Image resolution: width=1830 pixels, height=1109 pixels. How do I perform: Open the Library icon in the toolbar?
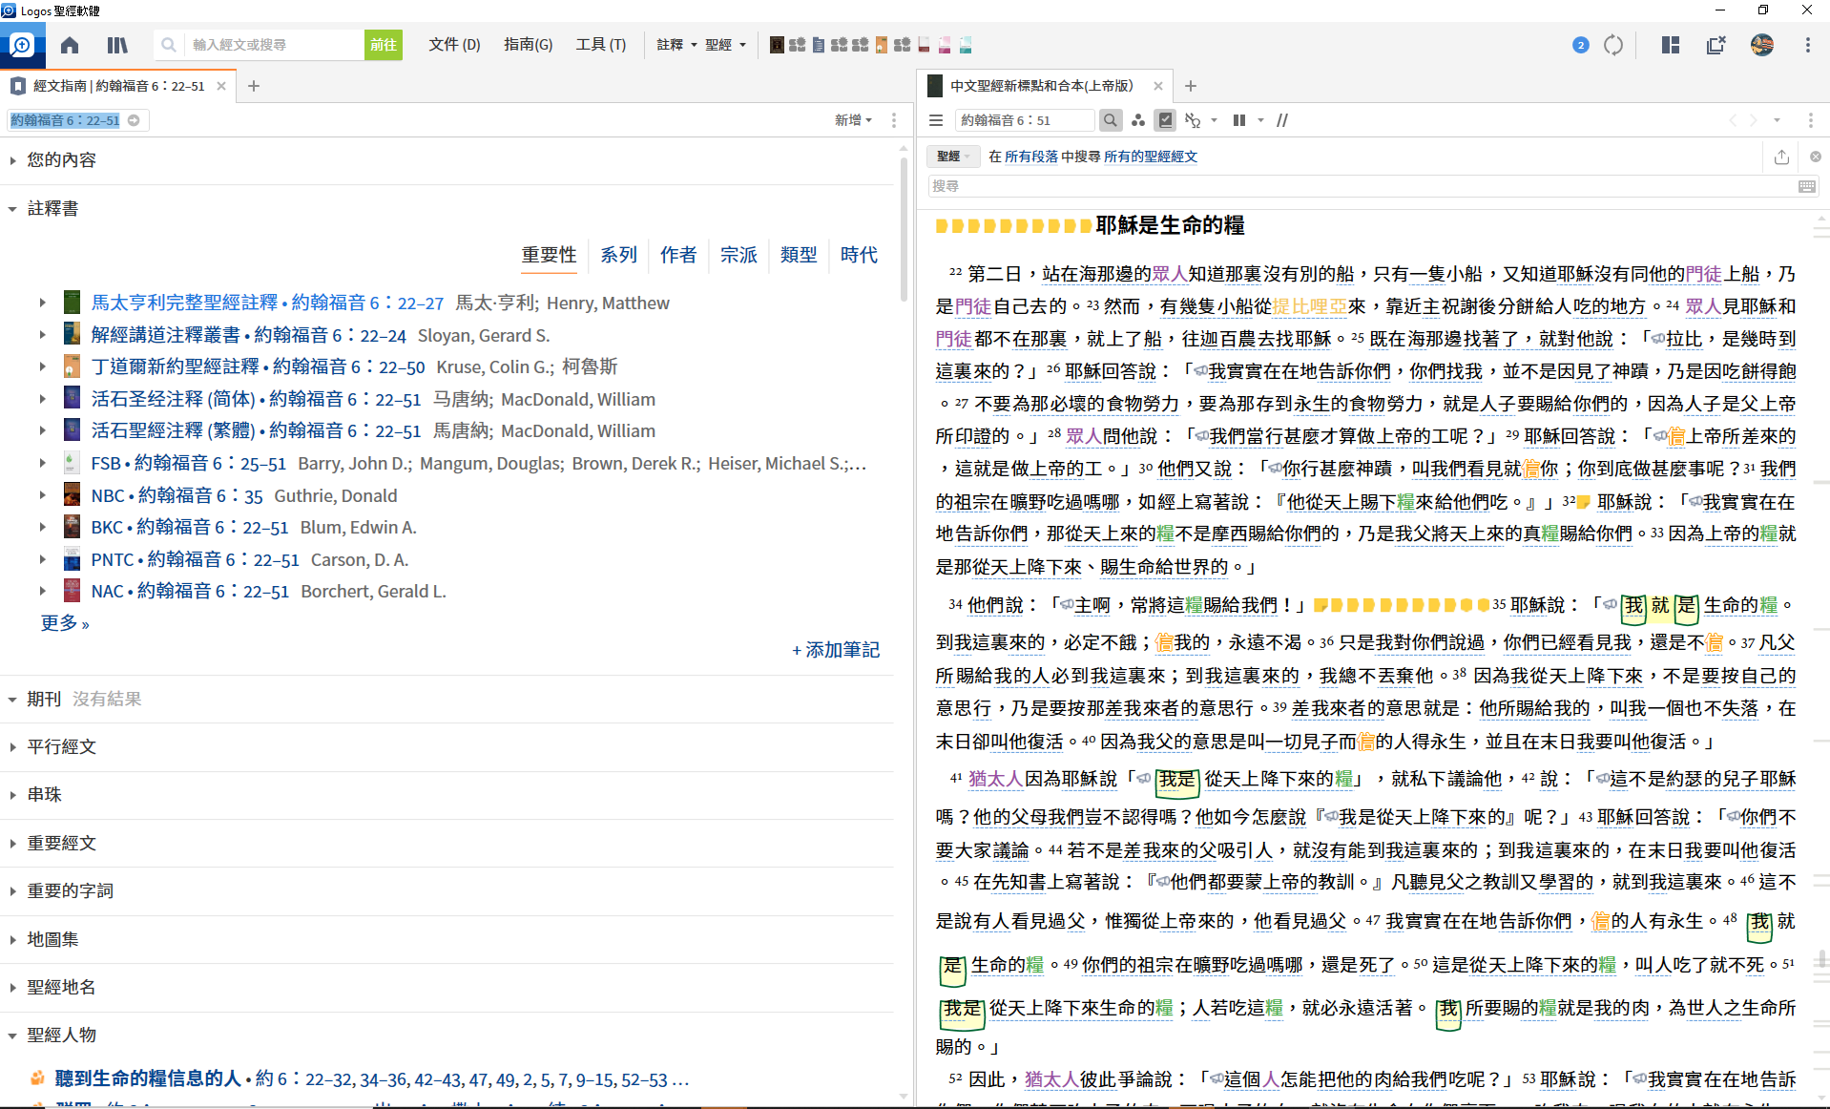tap(117, 45)
